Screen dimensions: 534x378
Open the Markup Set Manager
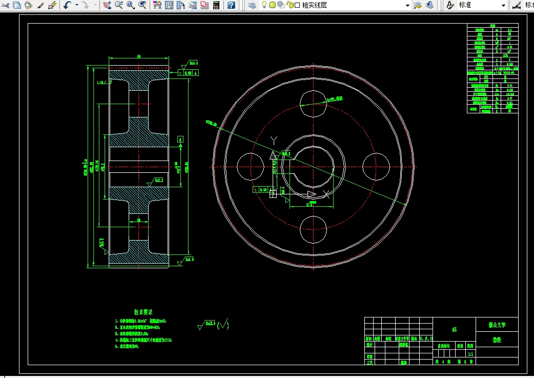coord(204,5)
